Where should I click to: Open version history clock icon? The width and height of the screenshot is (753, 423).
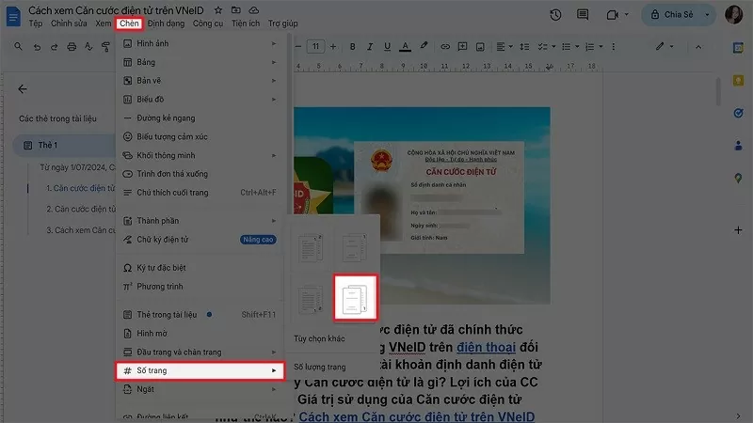point(555,15)
